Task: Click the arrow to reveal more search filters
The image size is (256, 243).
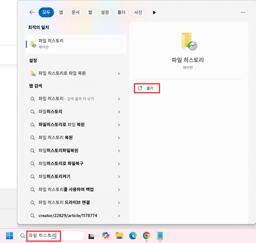Action: (x=154, y=12)
